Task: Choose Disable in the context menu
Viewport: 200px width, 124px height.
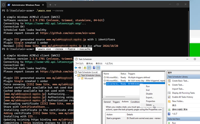Action: click(149, 94)
